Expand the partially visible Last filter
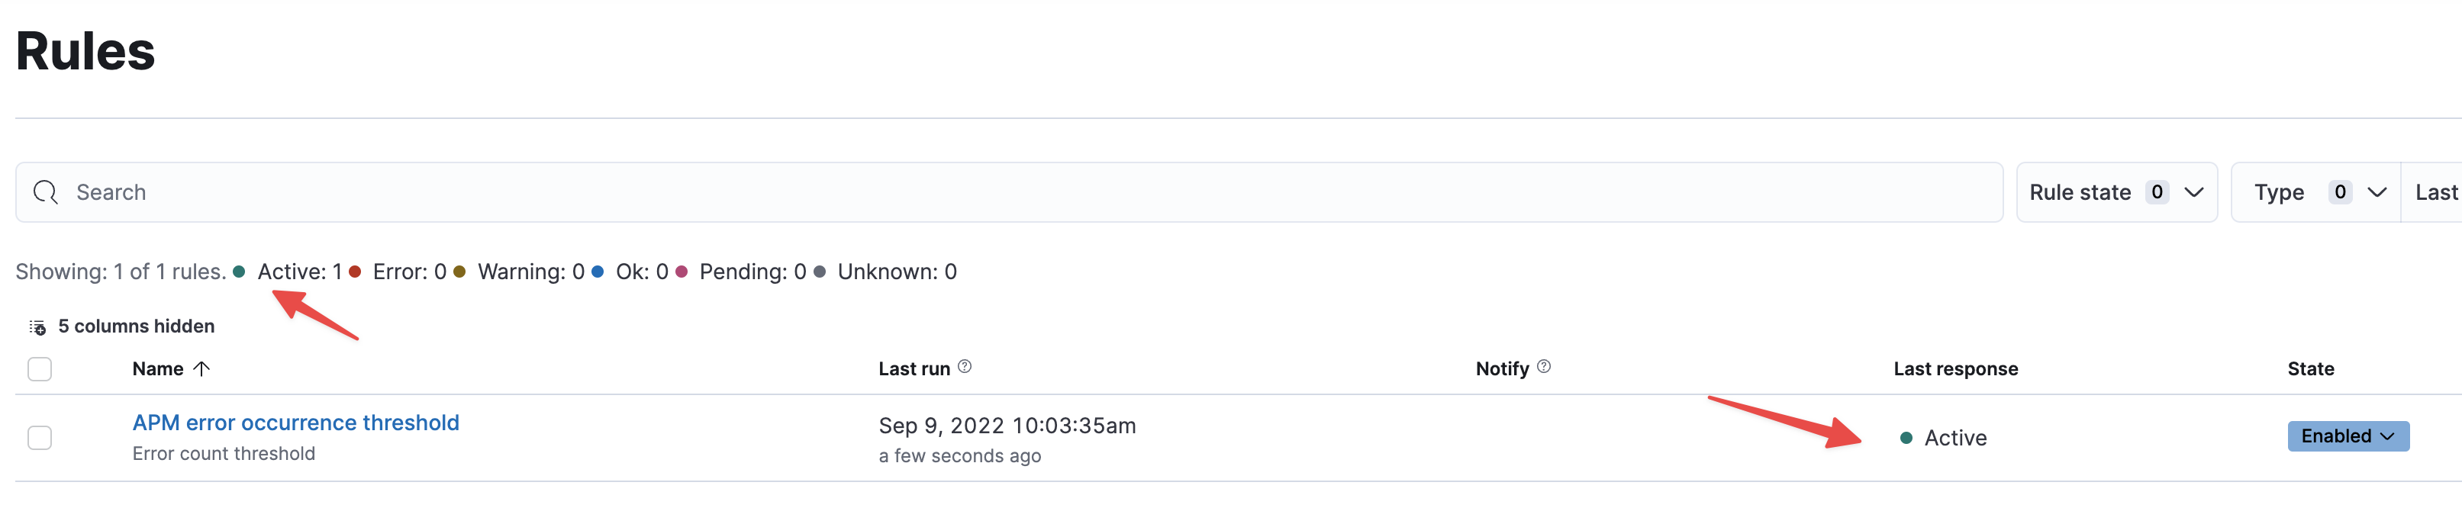 point(2435,192)
